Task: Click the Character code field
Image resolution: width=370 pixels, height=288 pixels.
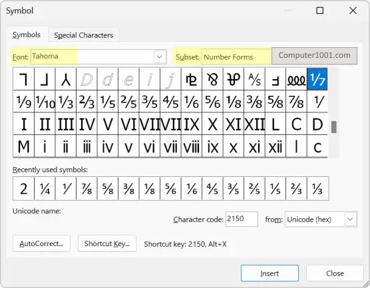Action: tap(242, 219)
